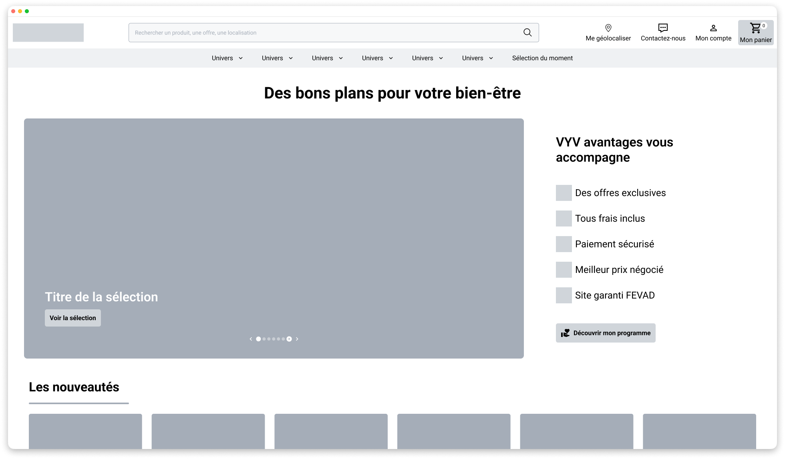The height and width of the screenshot is (459, 785).
Task: Click the logo placeholder in the header
Action: [48, 32]
